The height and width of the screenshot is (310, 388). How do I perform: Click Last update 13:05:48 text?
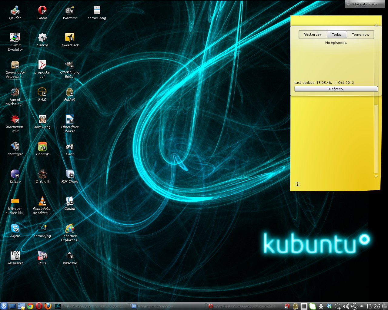(324, 83)
